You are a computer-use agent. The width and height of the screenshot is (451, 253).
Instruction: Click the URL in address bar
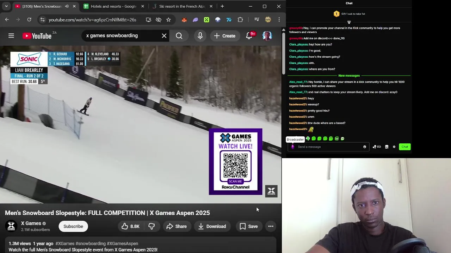tap(92, 20)
